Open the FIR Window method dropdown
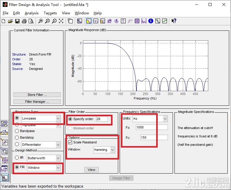231x190 pixels. click(58, 168)
